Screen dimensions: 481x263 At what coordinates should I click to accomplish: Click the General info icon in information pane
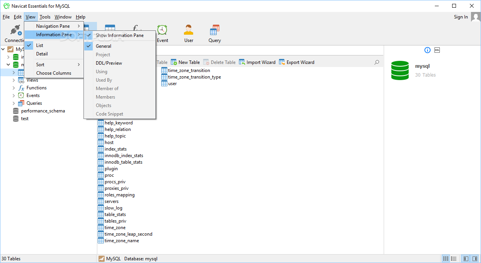428,50
